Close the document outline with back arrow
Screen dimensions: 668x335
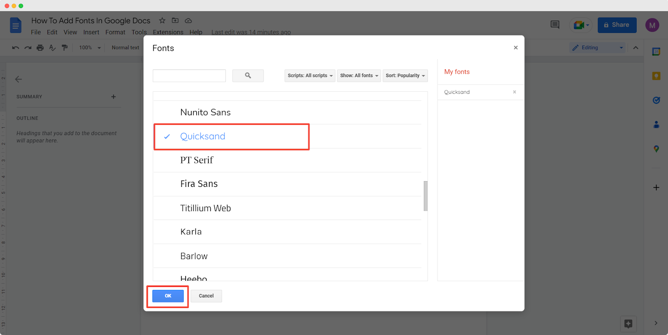pos(18,79)
